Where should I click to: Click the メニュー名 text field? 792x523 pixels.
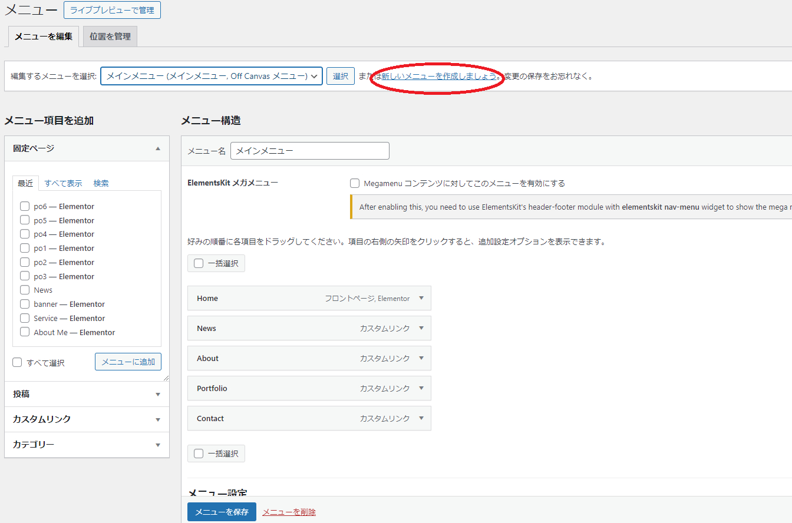click(309, 151)
